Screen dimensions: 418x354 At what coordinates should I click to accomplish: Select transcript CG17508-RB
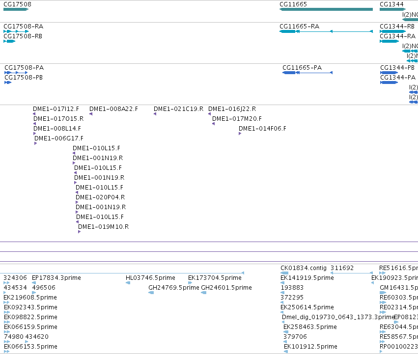[x=9, y=41]
